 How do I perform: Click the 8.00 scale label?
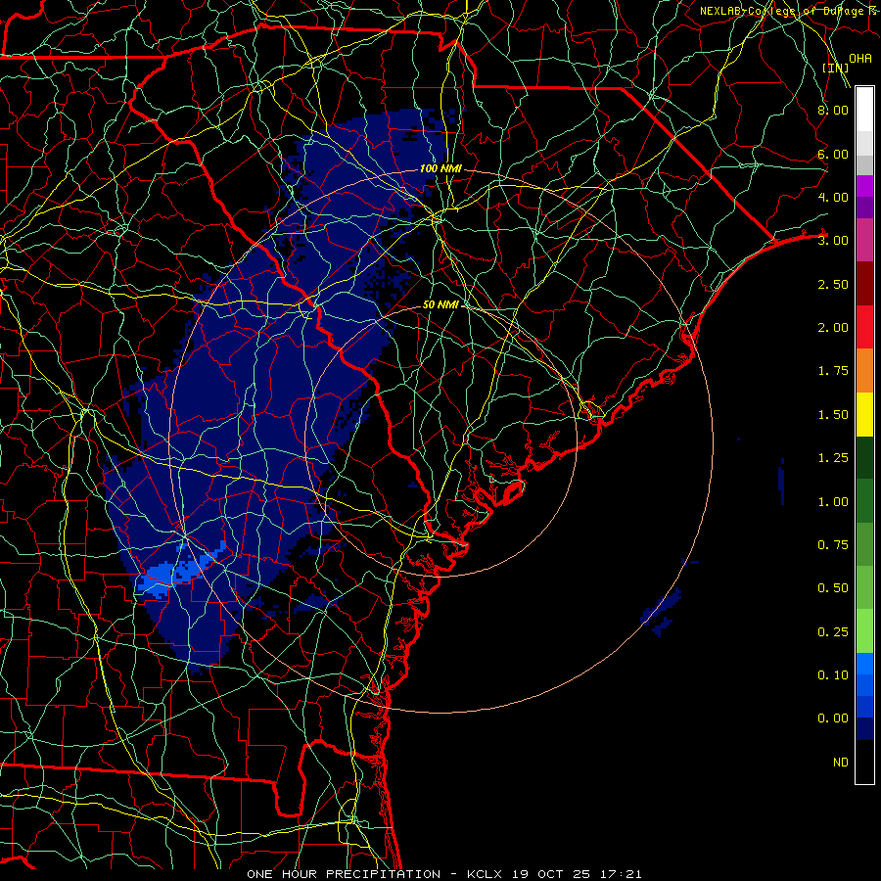tap(833, 110)
